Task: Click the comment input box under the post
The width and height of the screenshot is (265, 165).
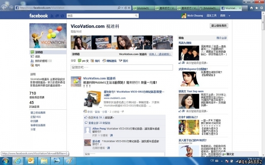Action: [124, 154]
